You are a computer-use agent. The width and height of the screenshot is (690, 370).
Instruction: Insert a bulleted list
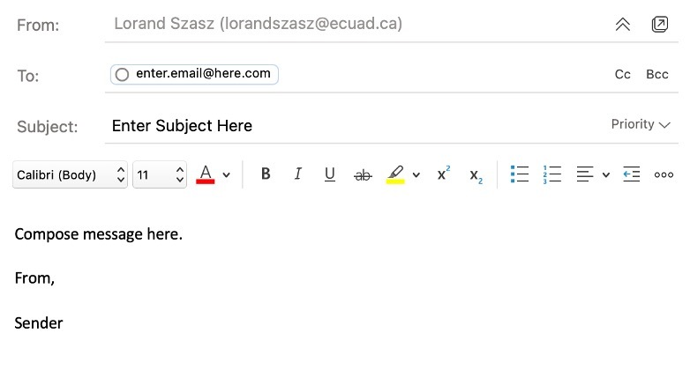tap(519, 174)
